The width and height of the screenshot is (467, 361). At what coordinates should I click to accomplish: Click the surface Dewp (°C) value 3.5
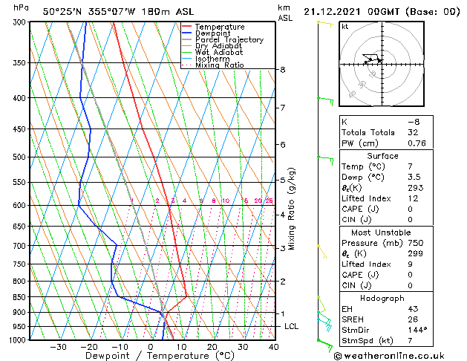coord(414,178)
